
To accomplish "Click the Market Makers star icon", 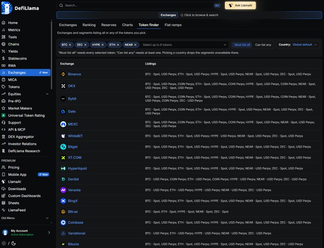I will 3,108.
